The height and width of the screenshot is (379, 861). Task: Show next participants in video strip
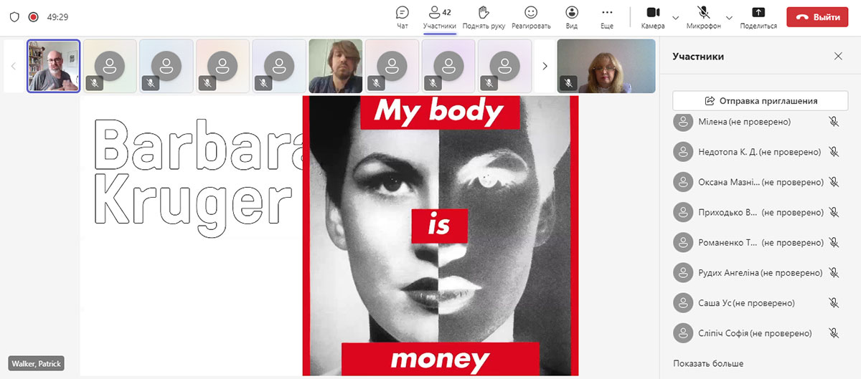pos(545,66)
